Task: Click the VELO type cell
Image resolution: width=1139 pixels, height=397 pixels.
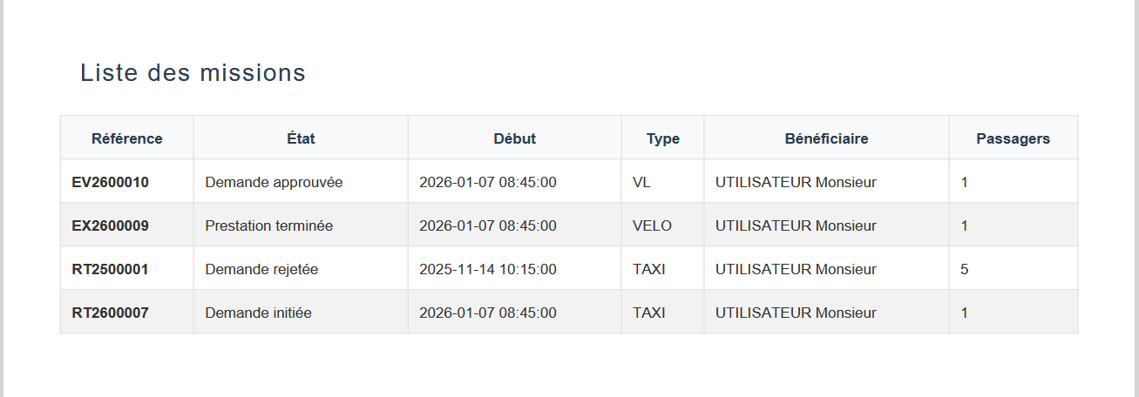Action: tap(652, 226)
